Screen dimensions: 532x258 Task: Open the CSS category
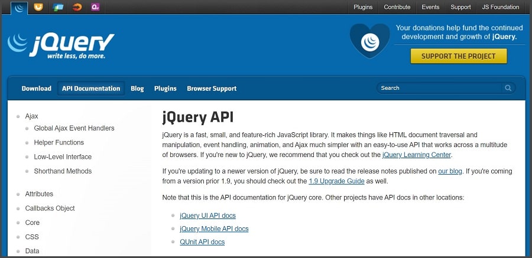pos(32,237)
